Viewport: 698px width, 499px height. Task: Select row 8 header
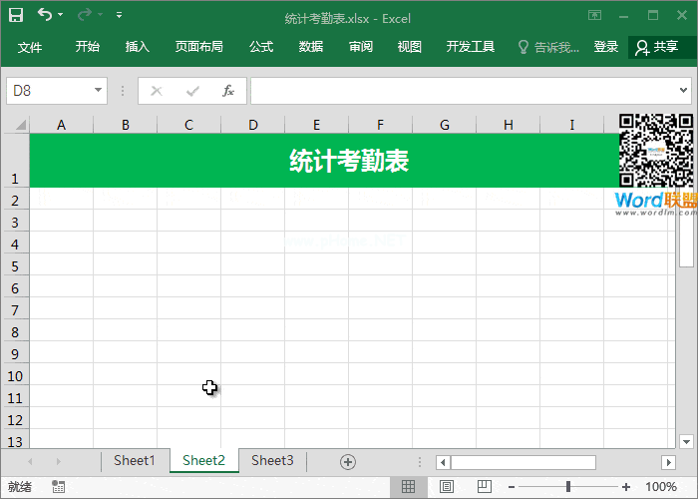tap(16, 330)
